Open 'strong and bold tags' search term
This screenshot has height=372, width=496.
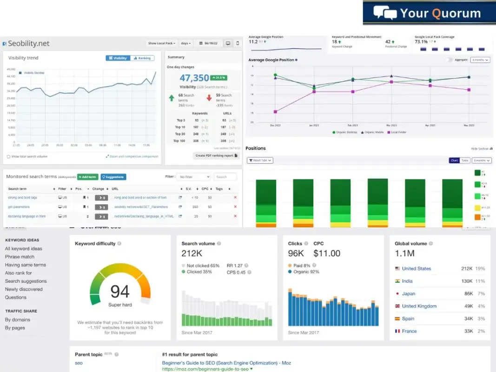(22, 197)
